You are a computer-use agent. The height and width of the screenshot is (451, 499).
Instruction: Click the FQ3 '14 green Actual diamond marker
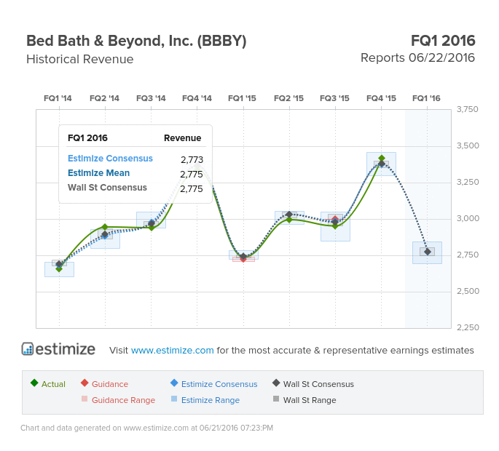(x=152, y=228)
